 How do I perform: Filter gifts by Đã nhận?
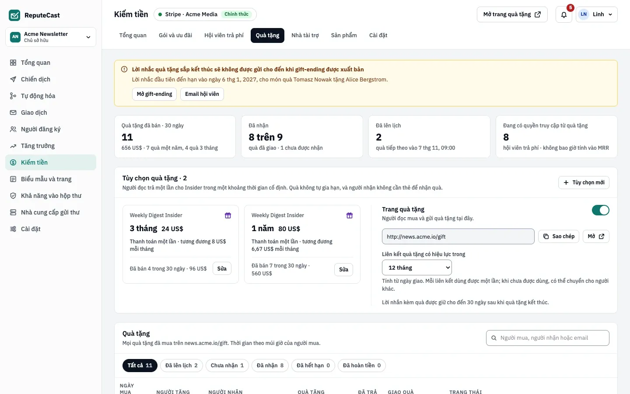[270, 366]
